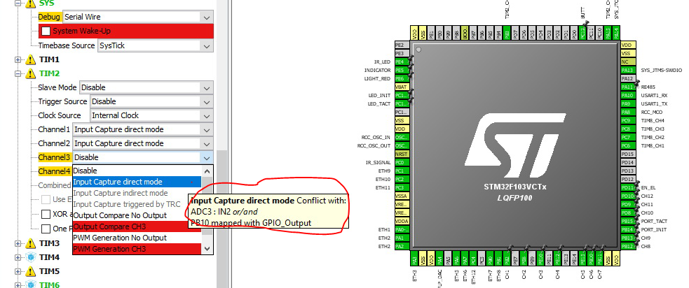Expand the TIM1 tree node
The width and height of the screenshot is (689, 288).
[18, 59]
